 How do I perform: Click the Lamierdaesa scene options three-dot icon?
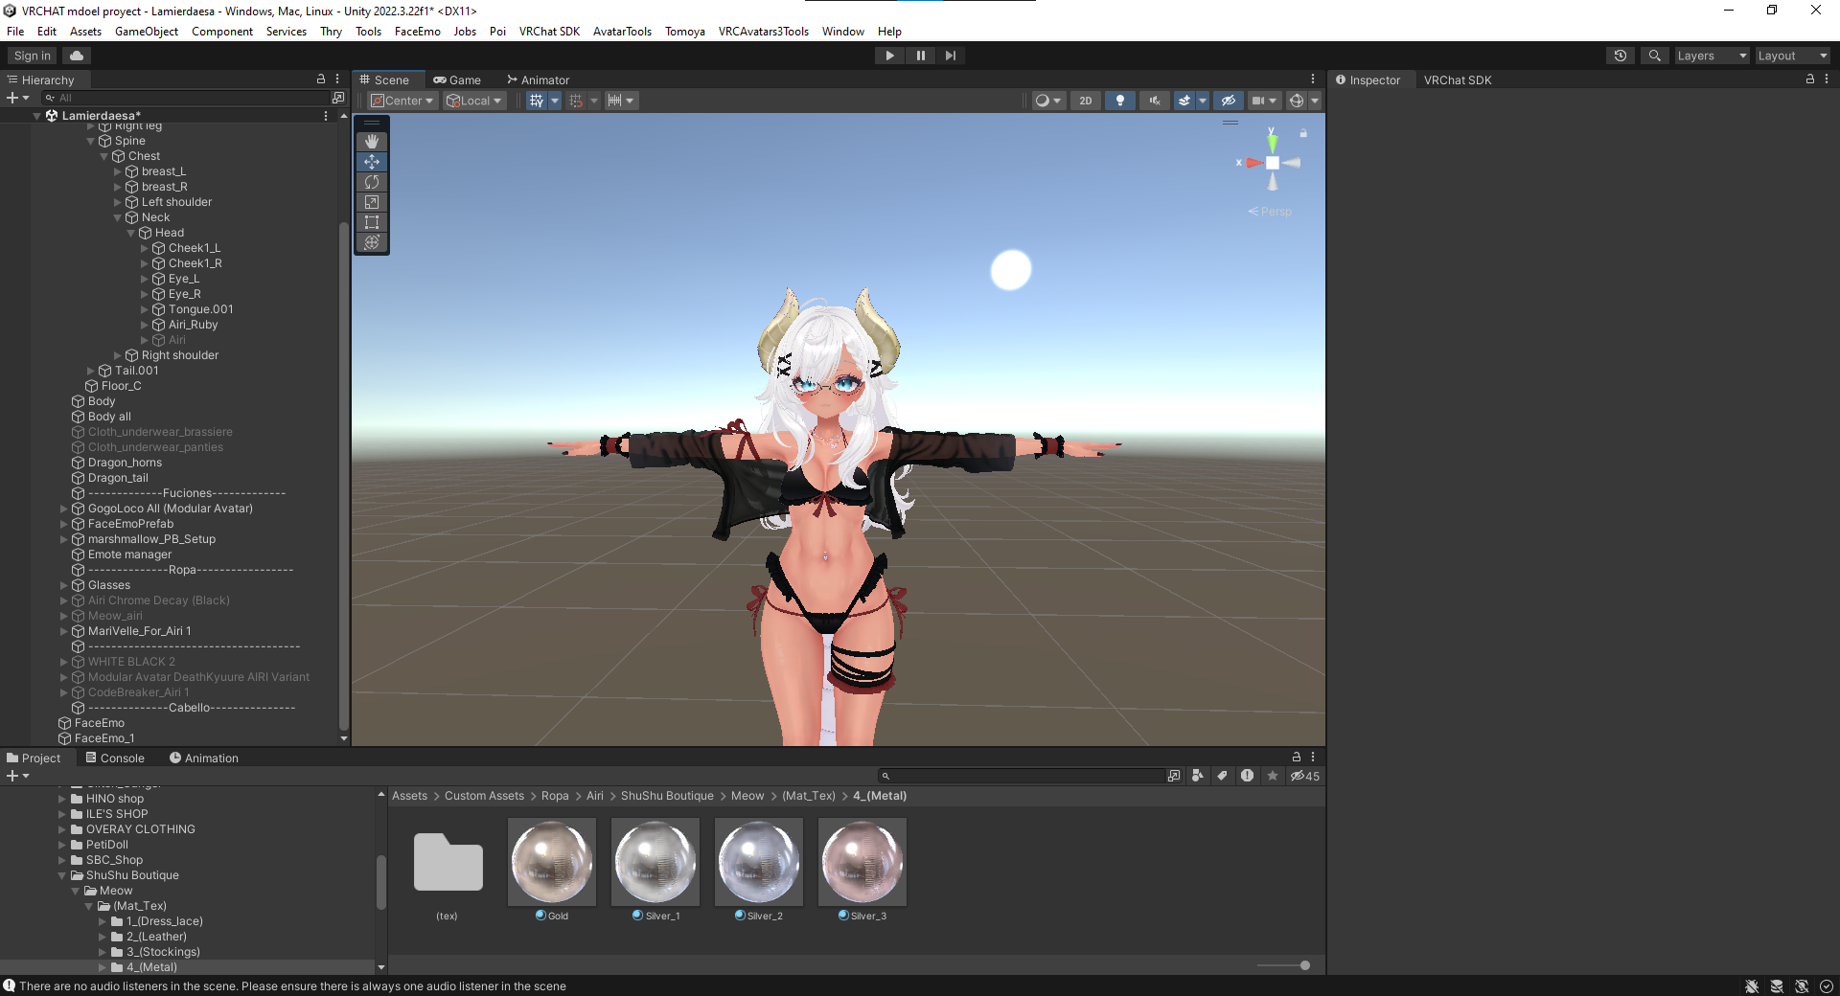click(326, 116)
